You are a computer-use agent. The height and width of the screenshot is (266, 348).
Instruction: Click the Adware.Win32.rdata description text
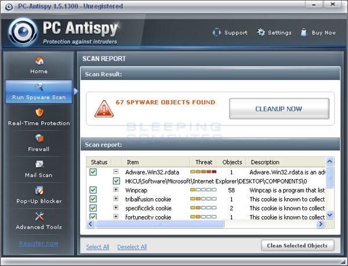[x=287, y=172]
